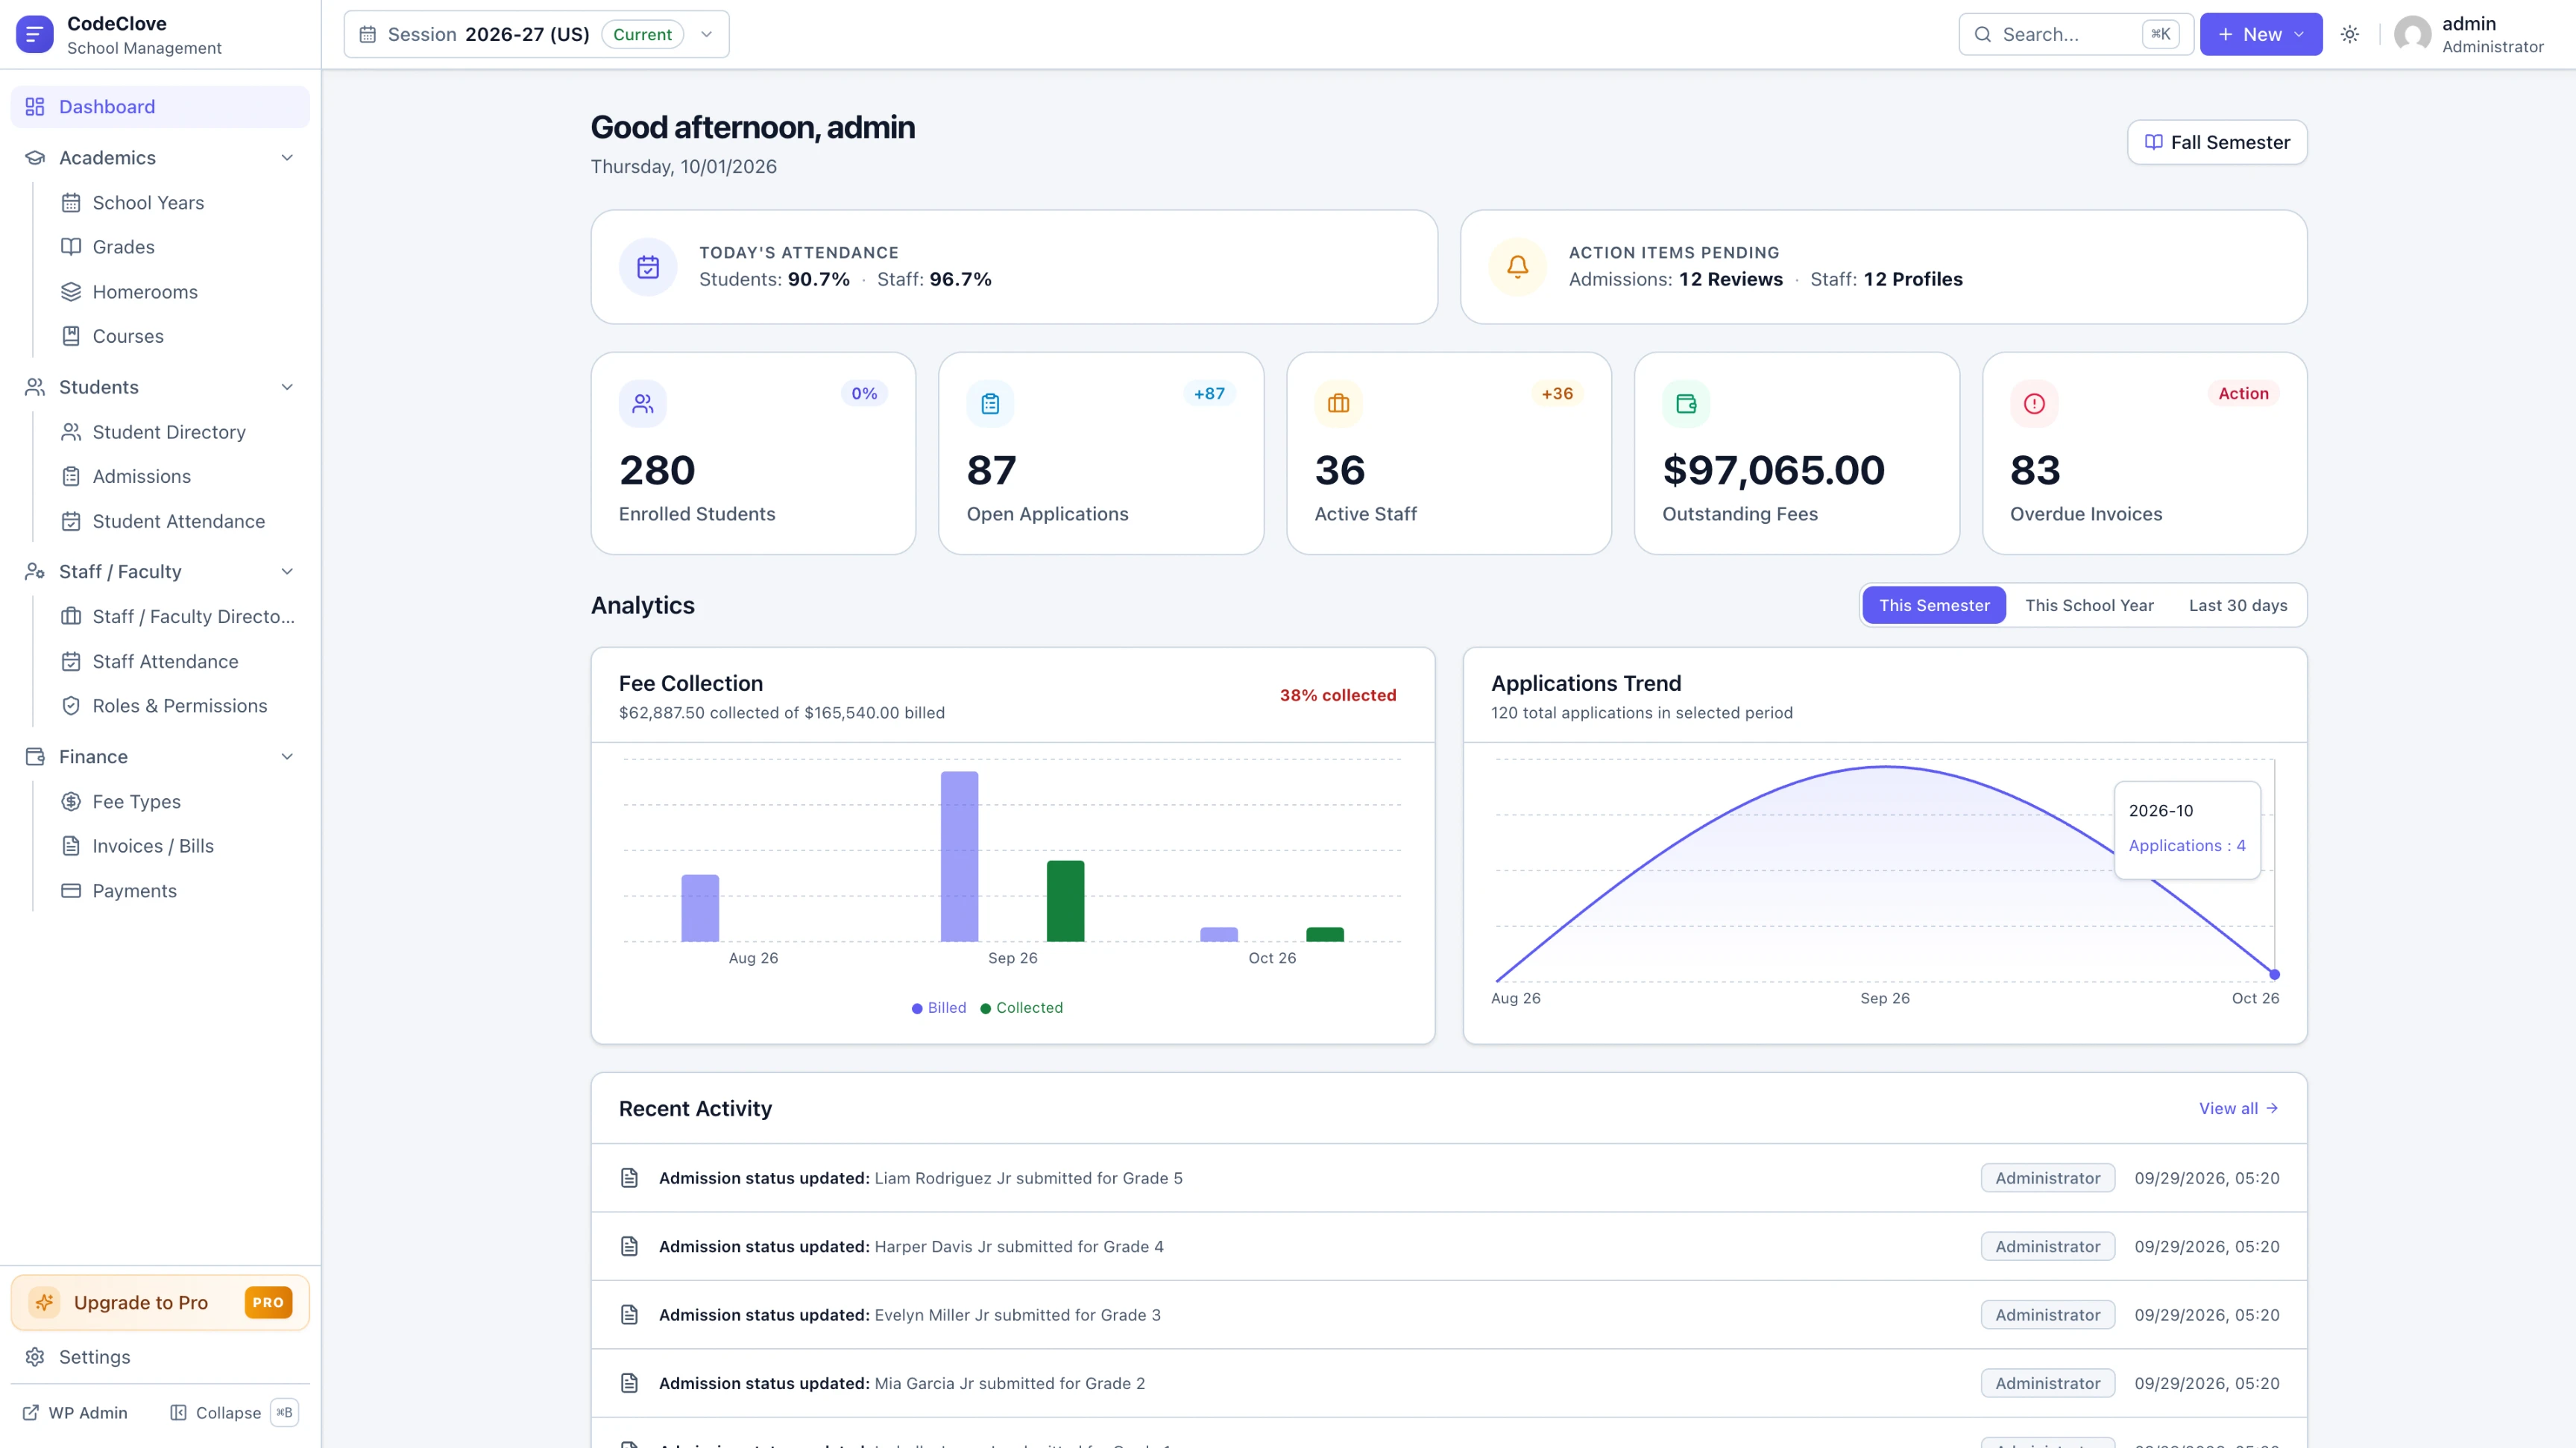
Task: Focus the Search input field
Action: pos(2075,34)
